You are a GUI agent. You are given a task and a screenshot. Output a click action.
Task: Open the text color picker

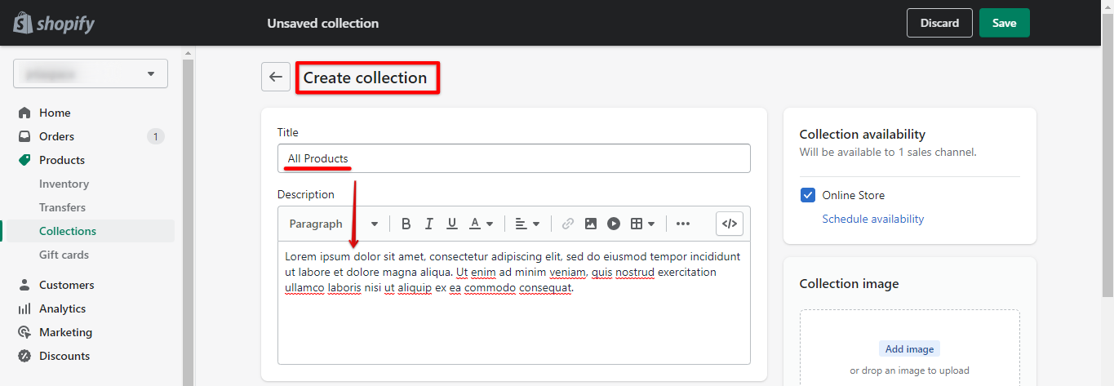pos(482,224)
